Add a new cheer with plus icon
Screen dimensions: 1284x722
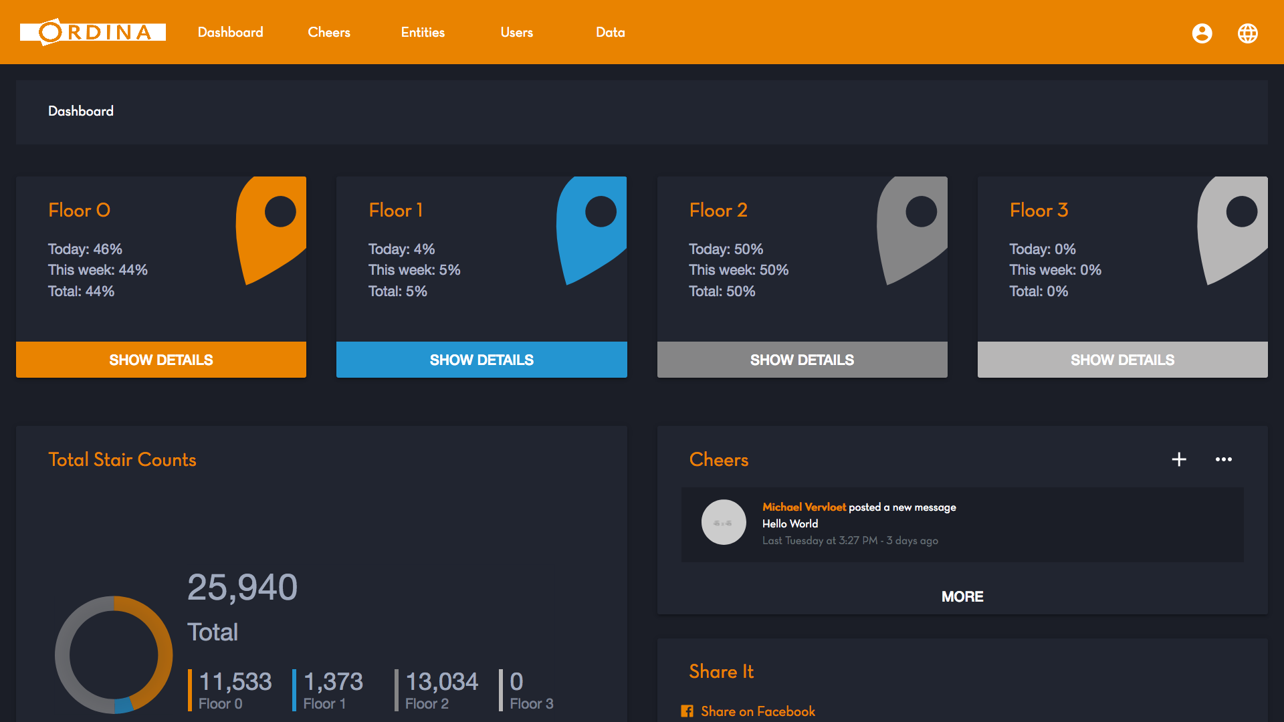1179,459
